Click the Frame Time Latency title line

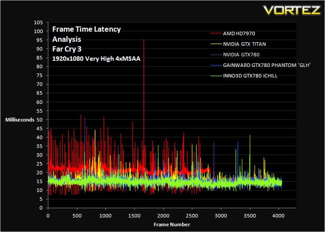coord(86,29)
